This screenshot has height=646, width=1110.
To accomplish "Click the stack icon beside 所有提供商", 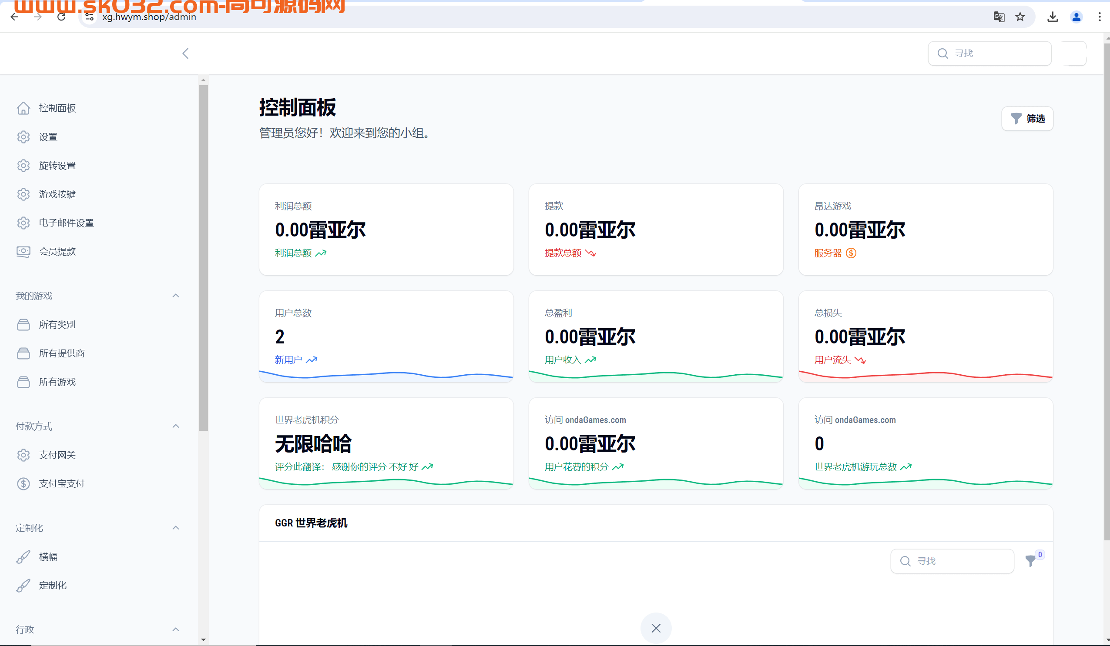I will pos(23,353).
